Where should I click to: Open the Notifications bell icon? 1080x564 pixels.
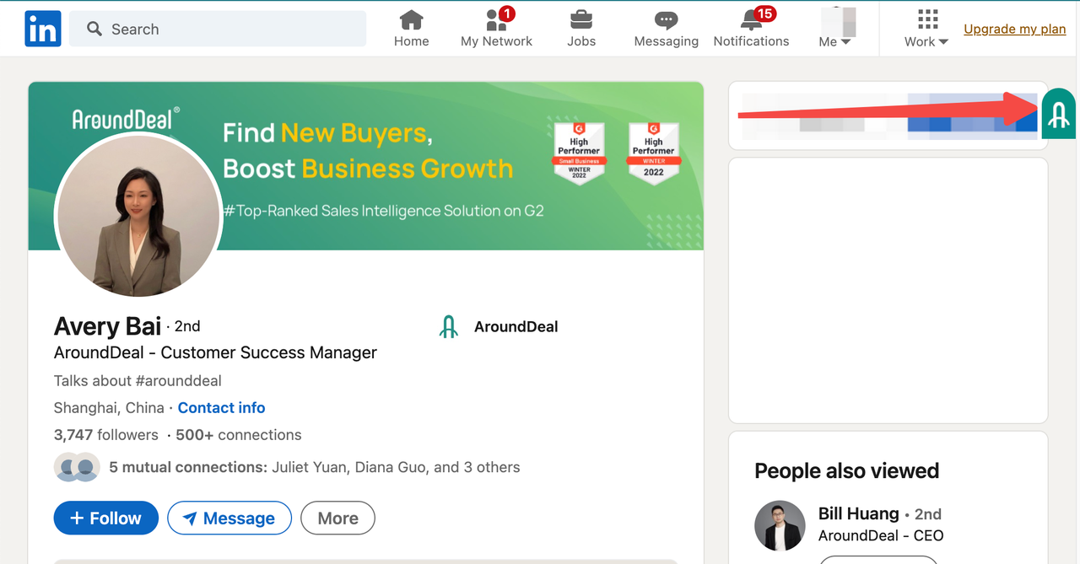751,20
